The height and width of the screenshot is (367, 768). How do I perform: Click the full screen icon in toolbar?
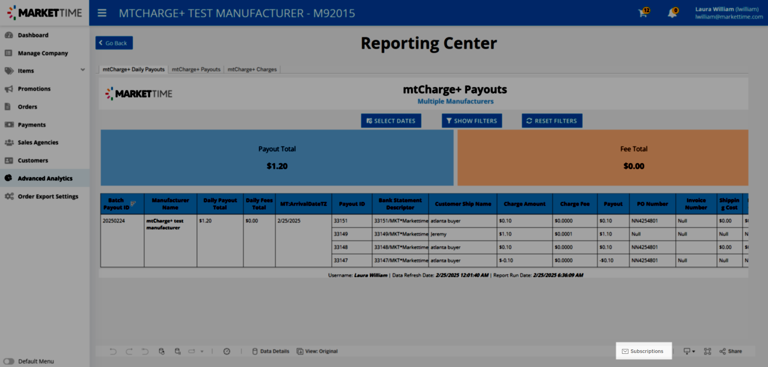pos(708,351)
